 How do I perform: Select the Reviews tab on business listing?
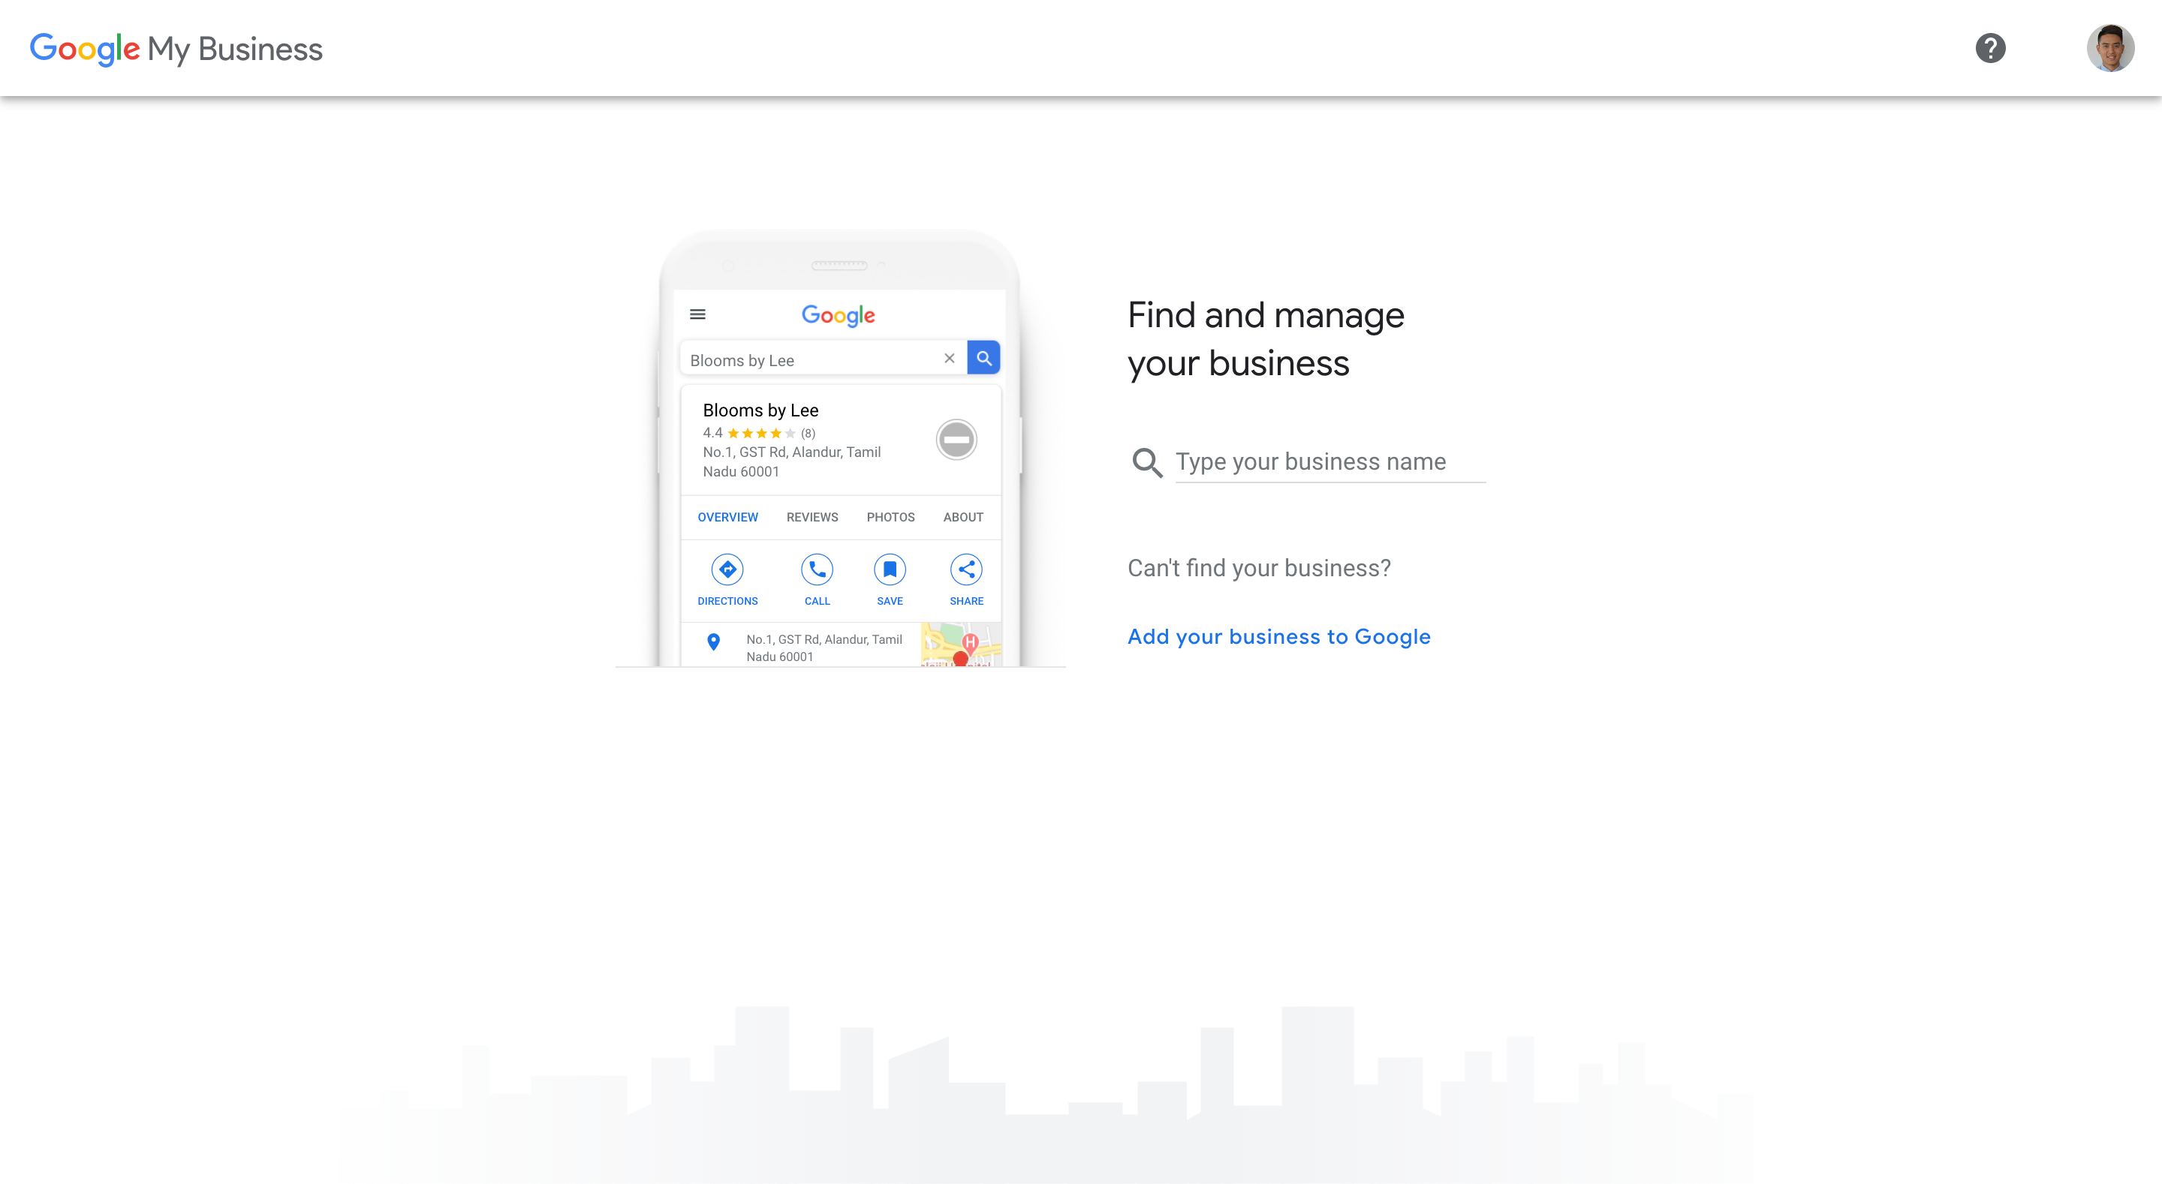click(x=811, y=516)
